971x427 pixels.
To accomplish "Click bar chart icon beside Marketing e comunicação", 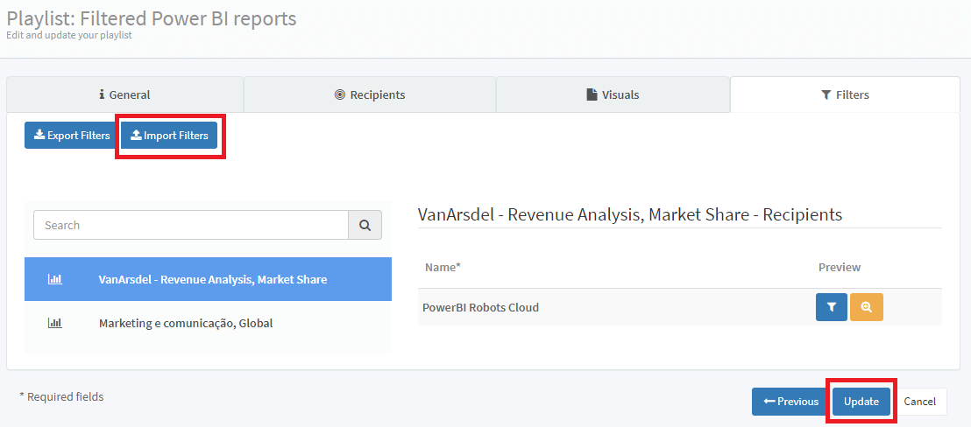I will point(54,323).
